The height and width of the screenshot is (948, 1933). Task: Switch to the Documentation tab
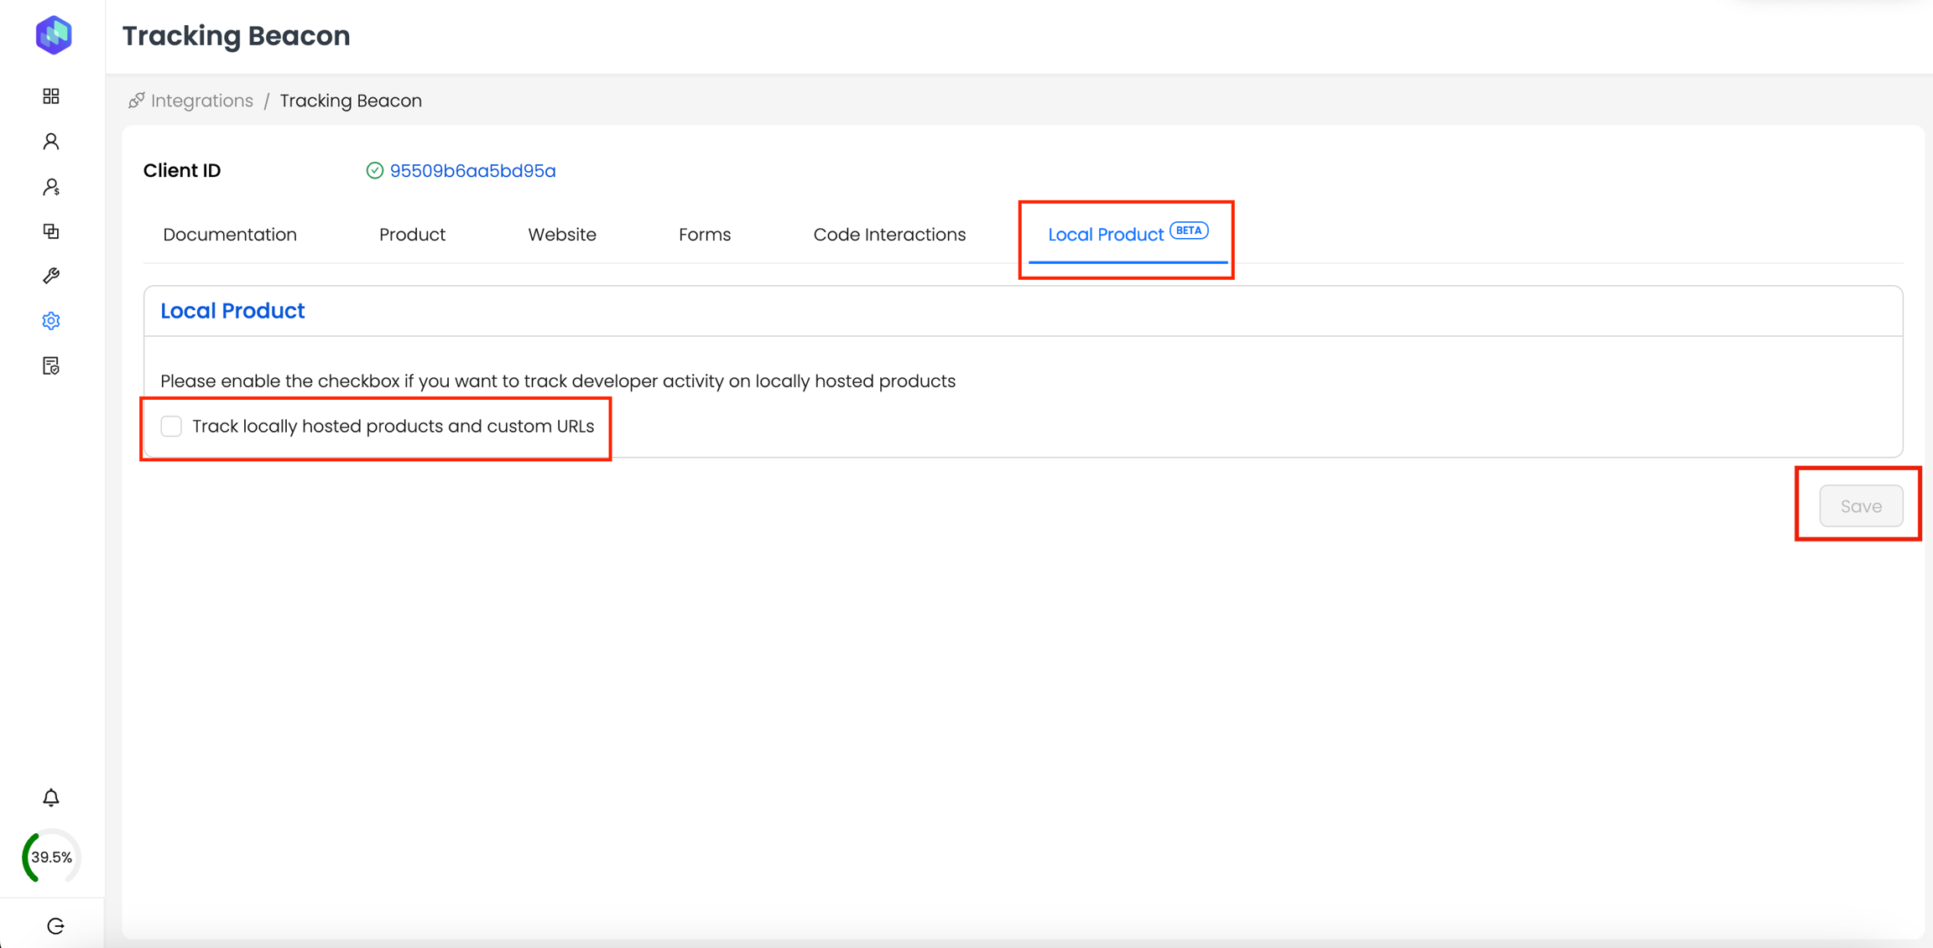tap(230, 235)
